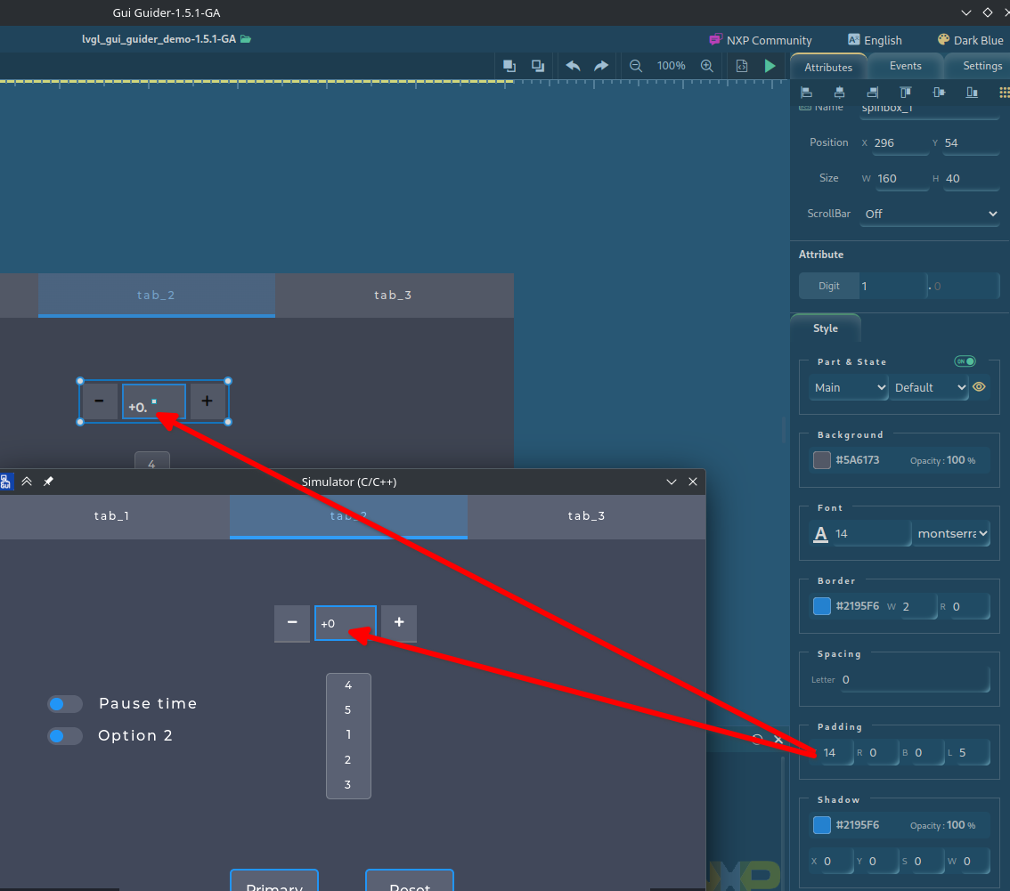Switch to the Attributes tab
This screenshot has width=1010, height=891.
click(827, 67)
